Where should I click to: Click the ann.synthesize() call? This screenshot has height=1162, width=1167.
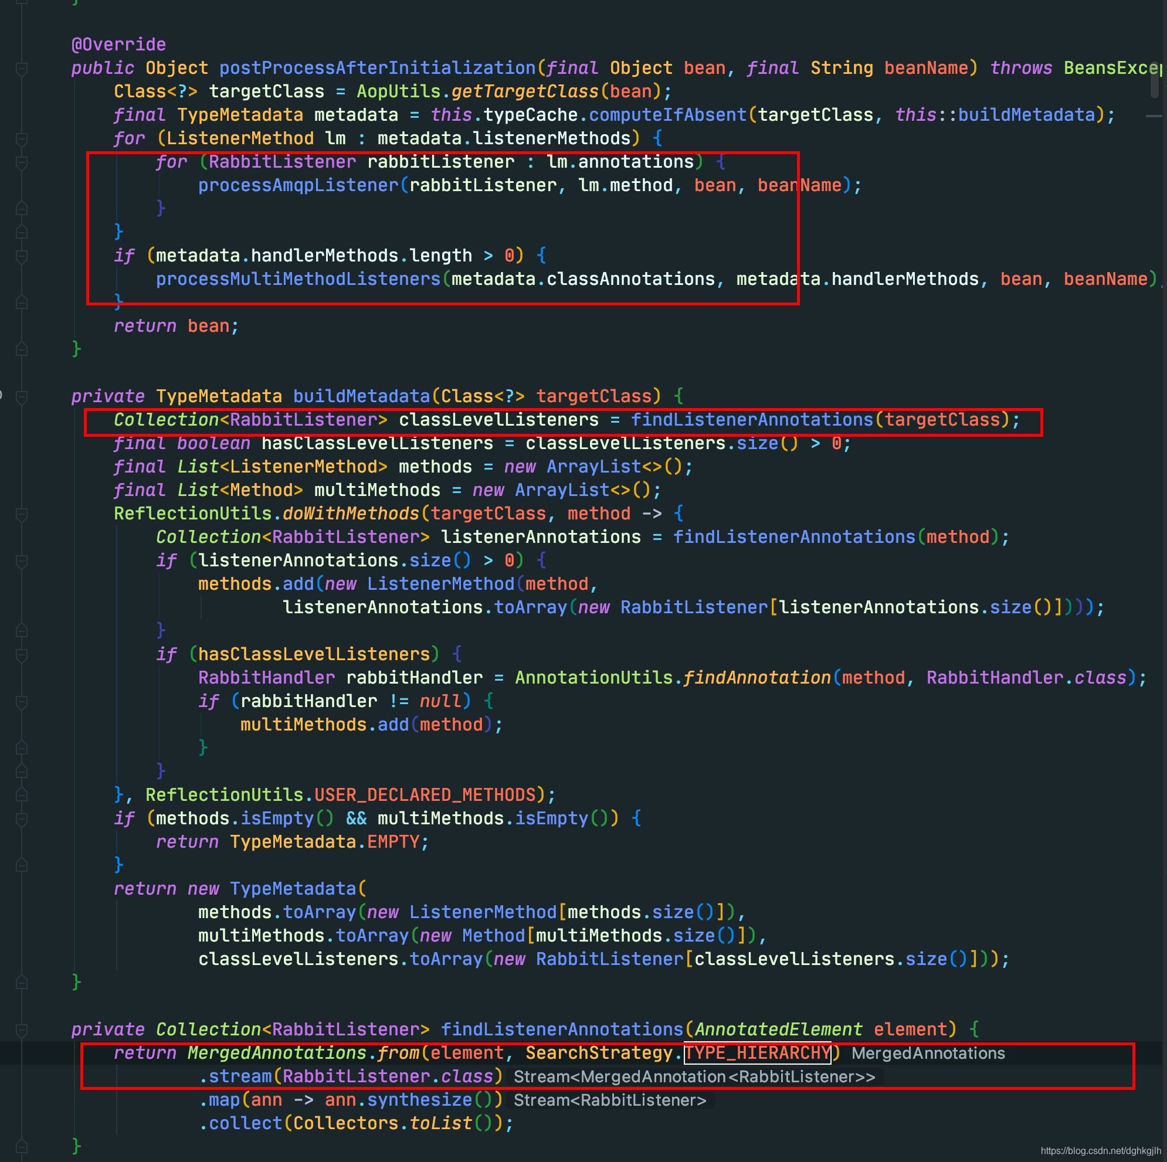414,1100
